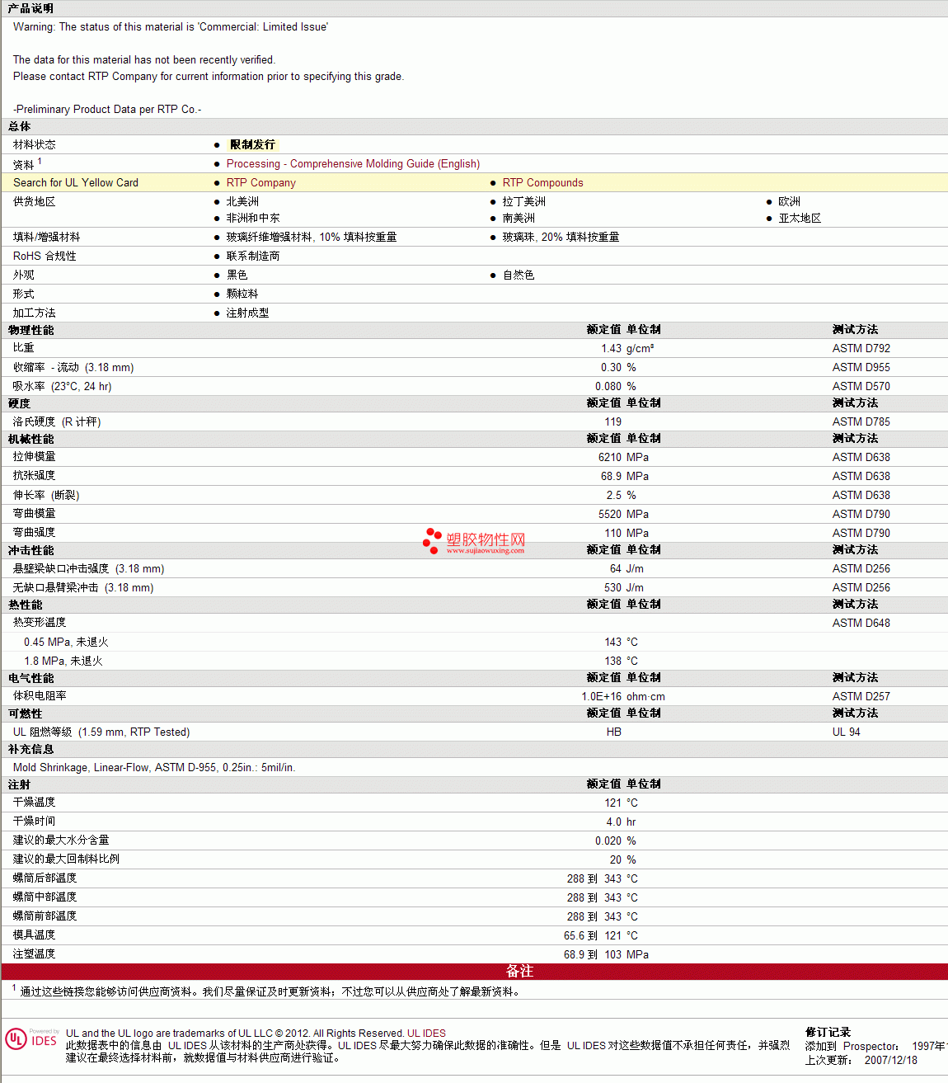Click the '螺筒前部温度' row label
The height and width of the screenshot is (1083, 948).
pos(45,916)
